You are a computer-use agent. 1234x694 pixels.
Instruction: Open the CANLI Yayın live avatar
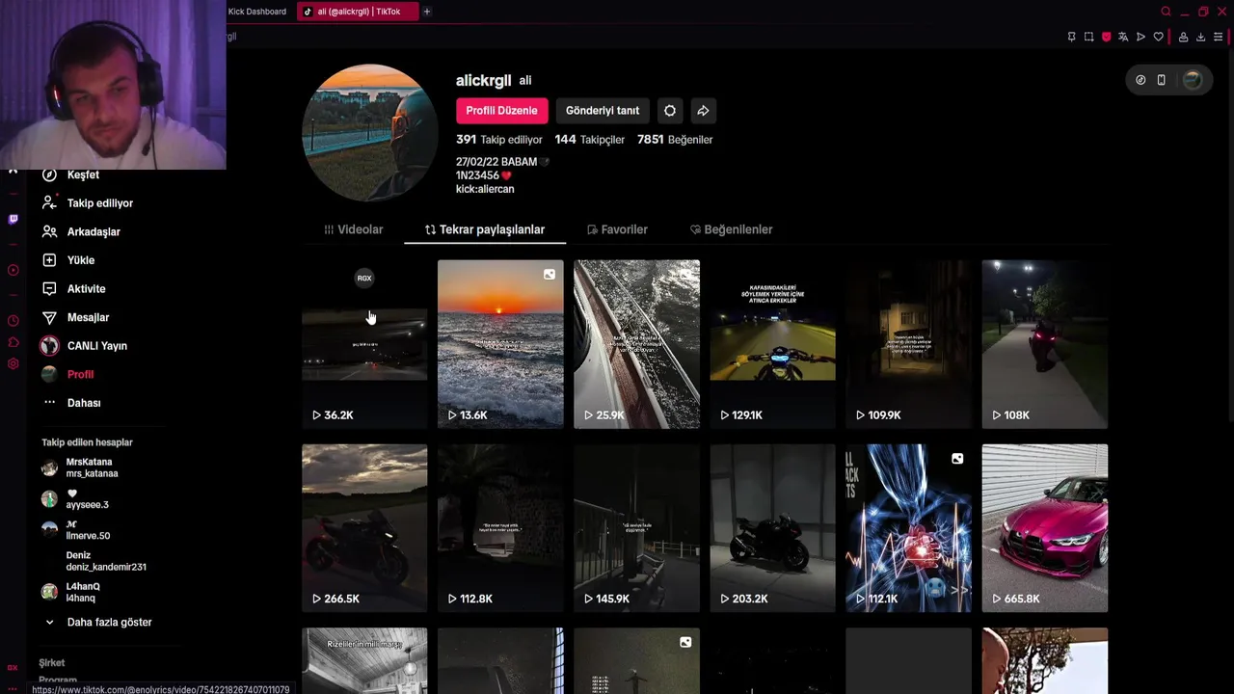pos(49,345)
